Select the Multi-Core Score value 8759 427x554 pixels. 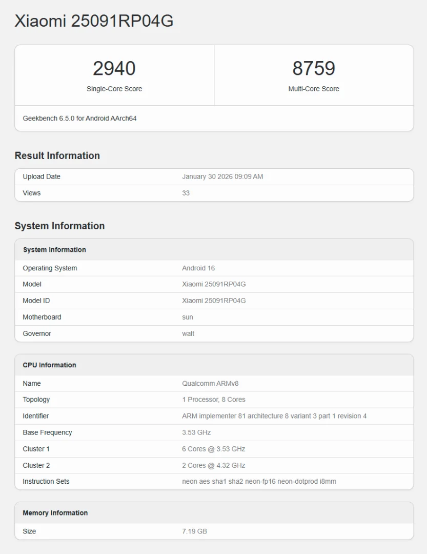click(x=314, y=68)
